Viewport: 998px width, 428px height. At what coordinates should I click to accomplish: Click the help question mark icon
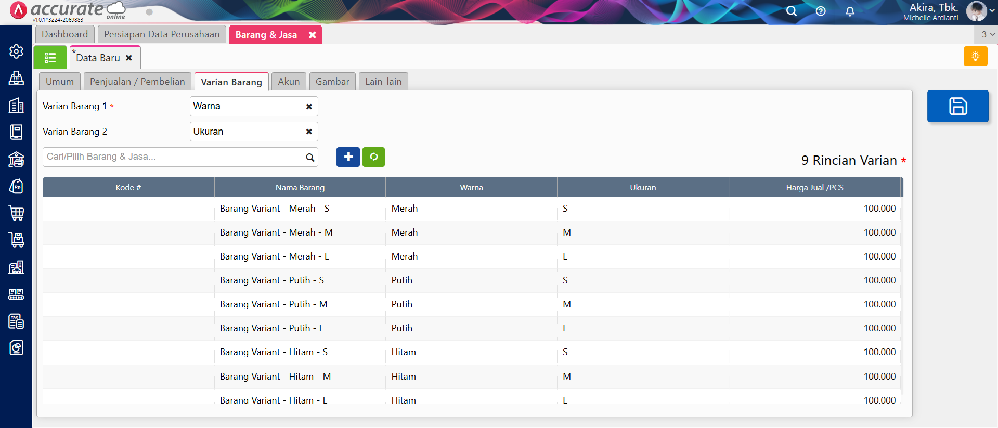point(821,11)
